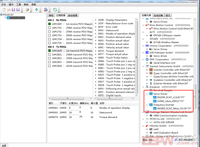Toggle the 显示详细信息 checkbox
200x147 pixels.
pyautogui.click(x=194, y=140)
